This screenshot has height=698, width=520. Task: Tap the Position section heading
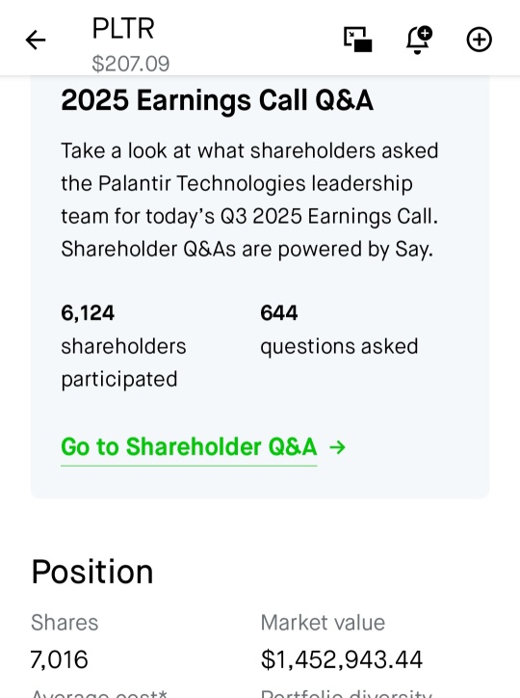[x=92, y=572]
